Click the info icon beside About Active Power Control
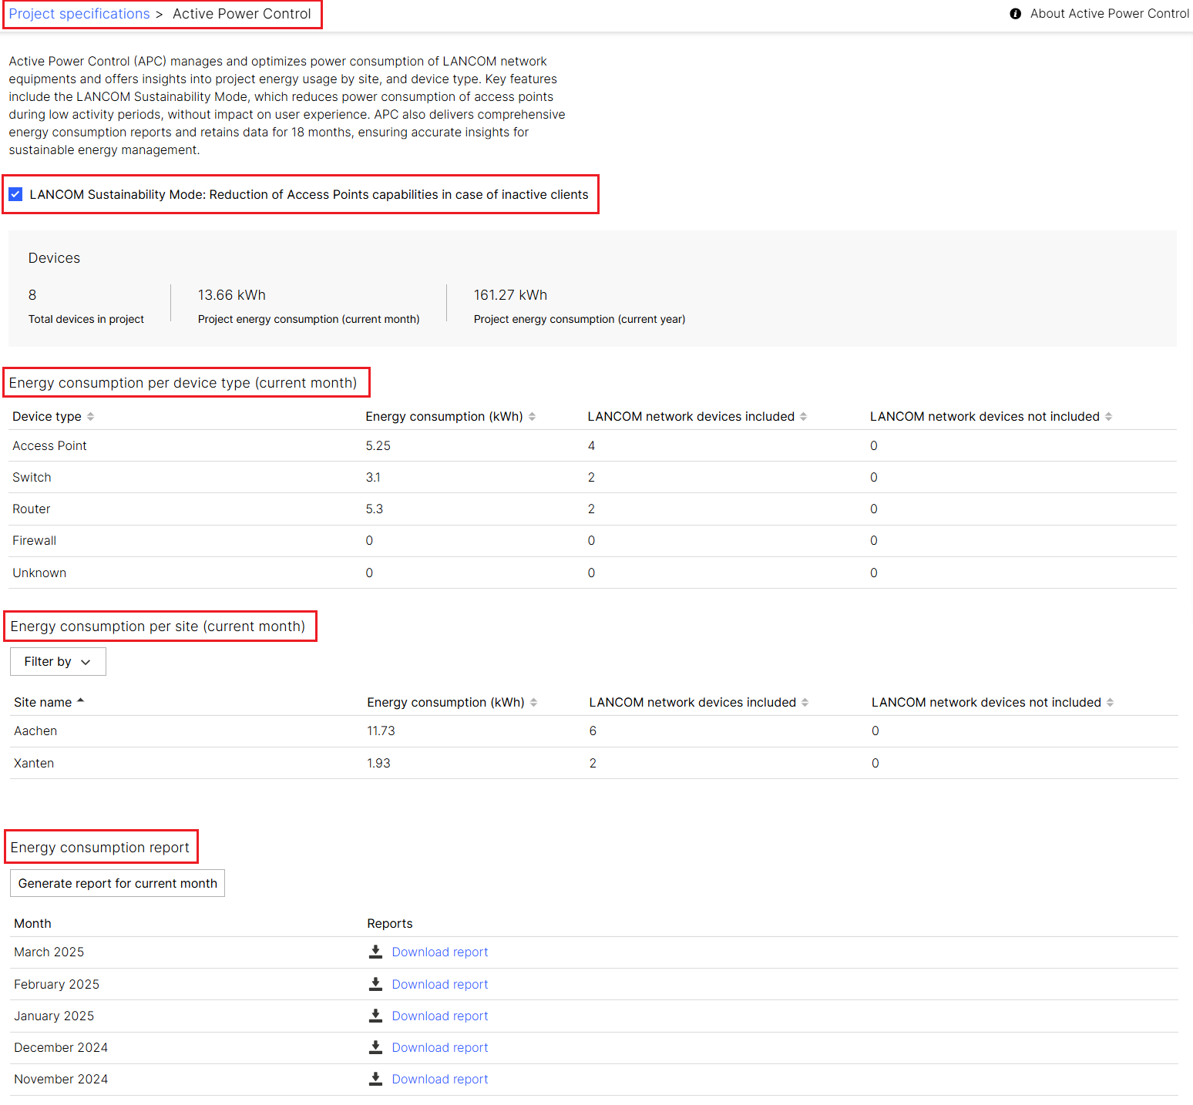1193x1105 pixels. pyautogui.click(x=1015, y=14)
